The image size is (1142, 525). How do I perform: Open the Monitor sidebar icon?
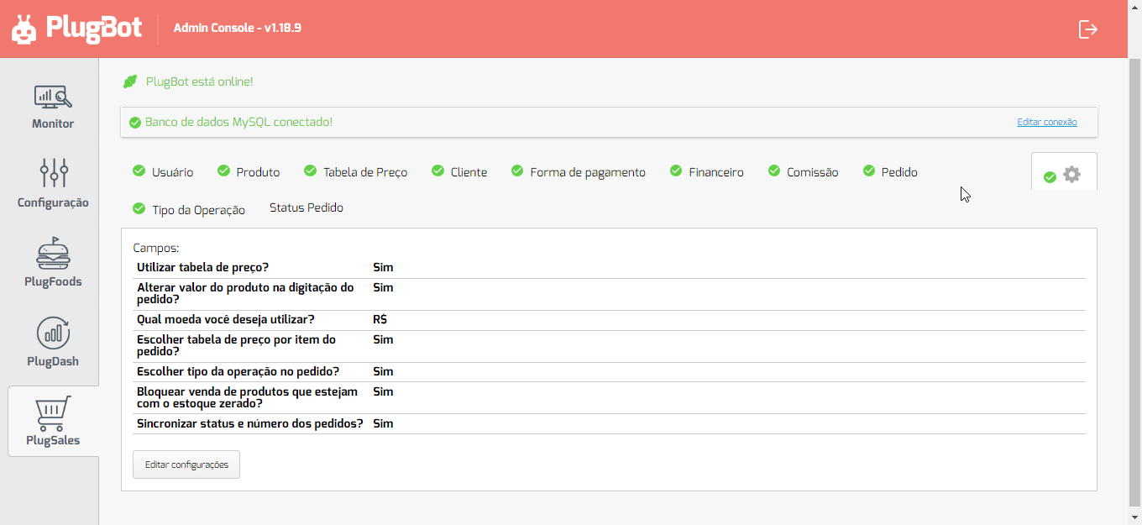pos(53,97)
